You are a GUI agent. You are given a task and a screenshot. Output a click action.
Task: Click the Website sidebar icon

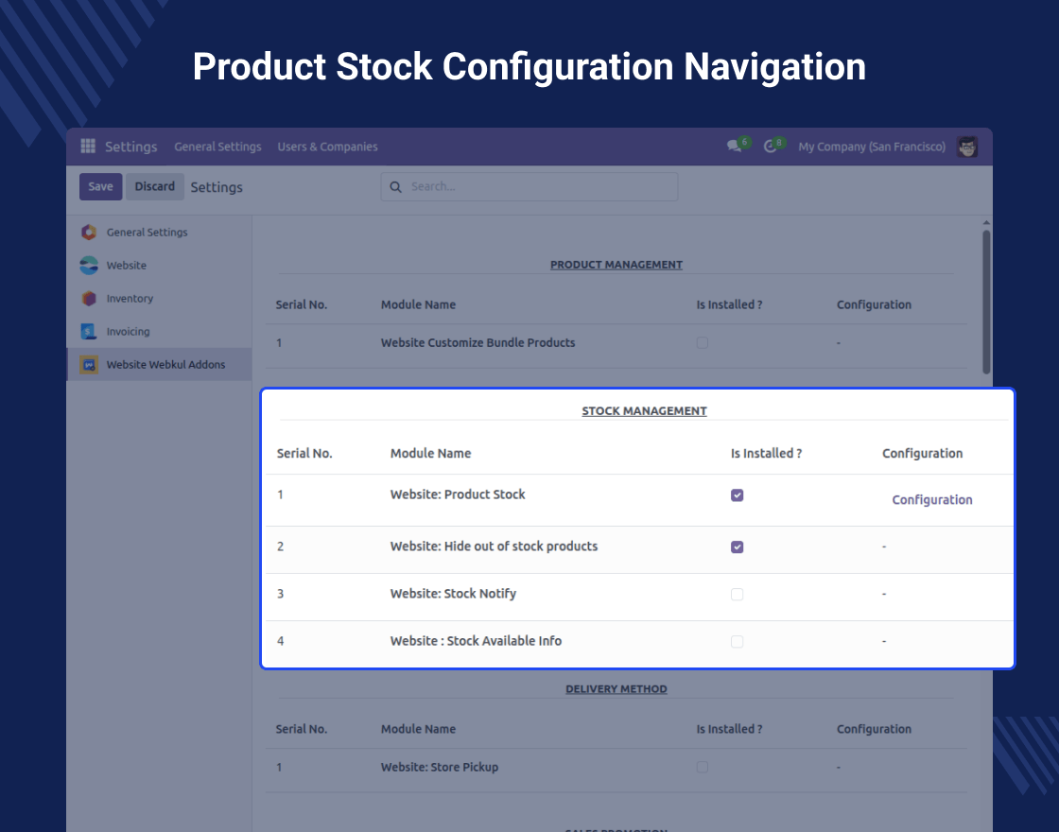tap(89, 266)
